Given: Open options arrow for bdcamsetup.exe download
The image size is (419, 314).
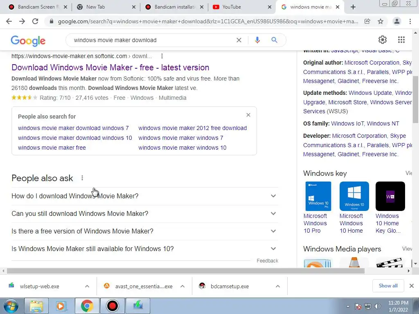Looking at the screenshot, I should click(x=278, y=286).
